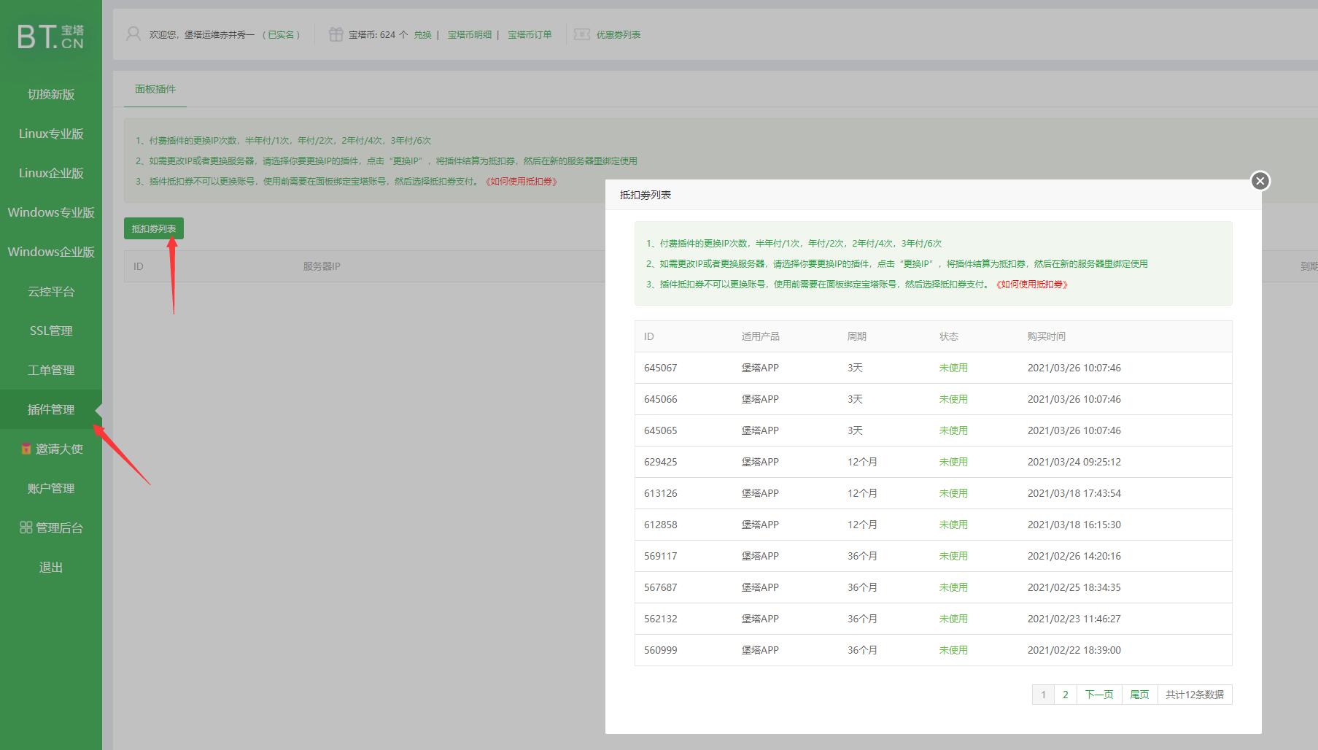Click 3天 period in row 645066
The width and height of the screenshot is (1318, 750).
(855, 399)
